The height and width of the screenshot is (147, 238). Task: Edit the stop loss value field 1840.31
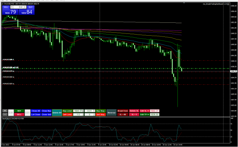[x=155, y=111]
